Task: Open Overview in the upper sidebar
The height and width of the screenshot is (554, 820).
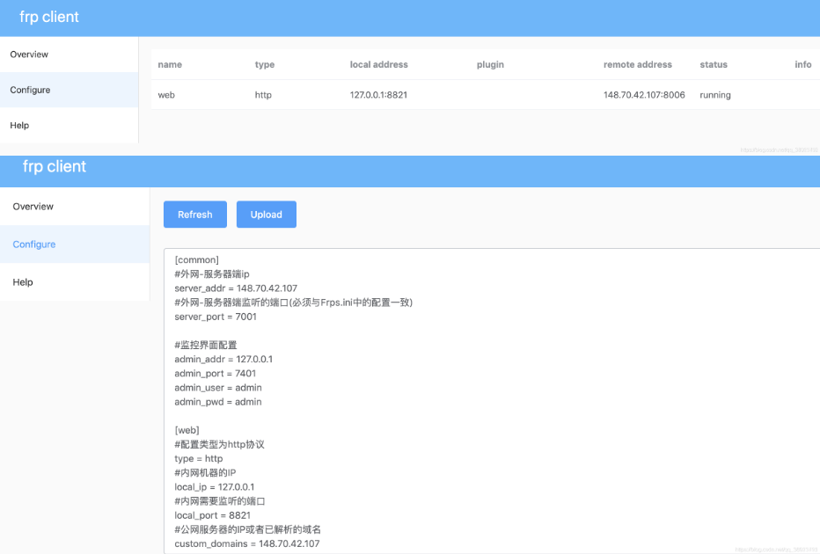Action: point(69,55)
